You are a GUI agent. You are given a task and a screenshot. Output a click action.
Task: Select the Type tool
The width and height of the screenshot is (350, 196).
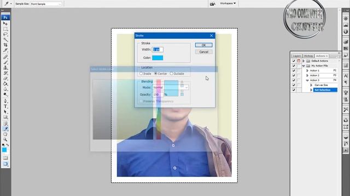(5, 106)
